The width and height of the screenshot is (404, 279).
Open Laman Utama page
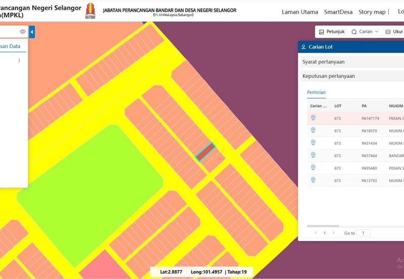tap(300, 12)
